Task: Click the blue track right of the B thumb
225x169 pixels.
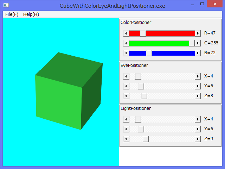Action: (x=173, y=53)
